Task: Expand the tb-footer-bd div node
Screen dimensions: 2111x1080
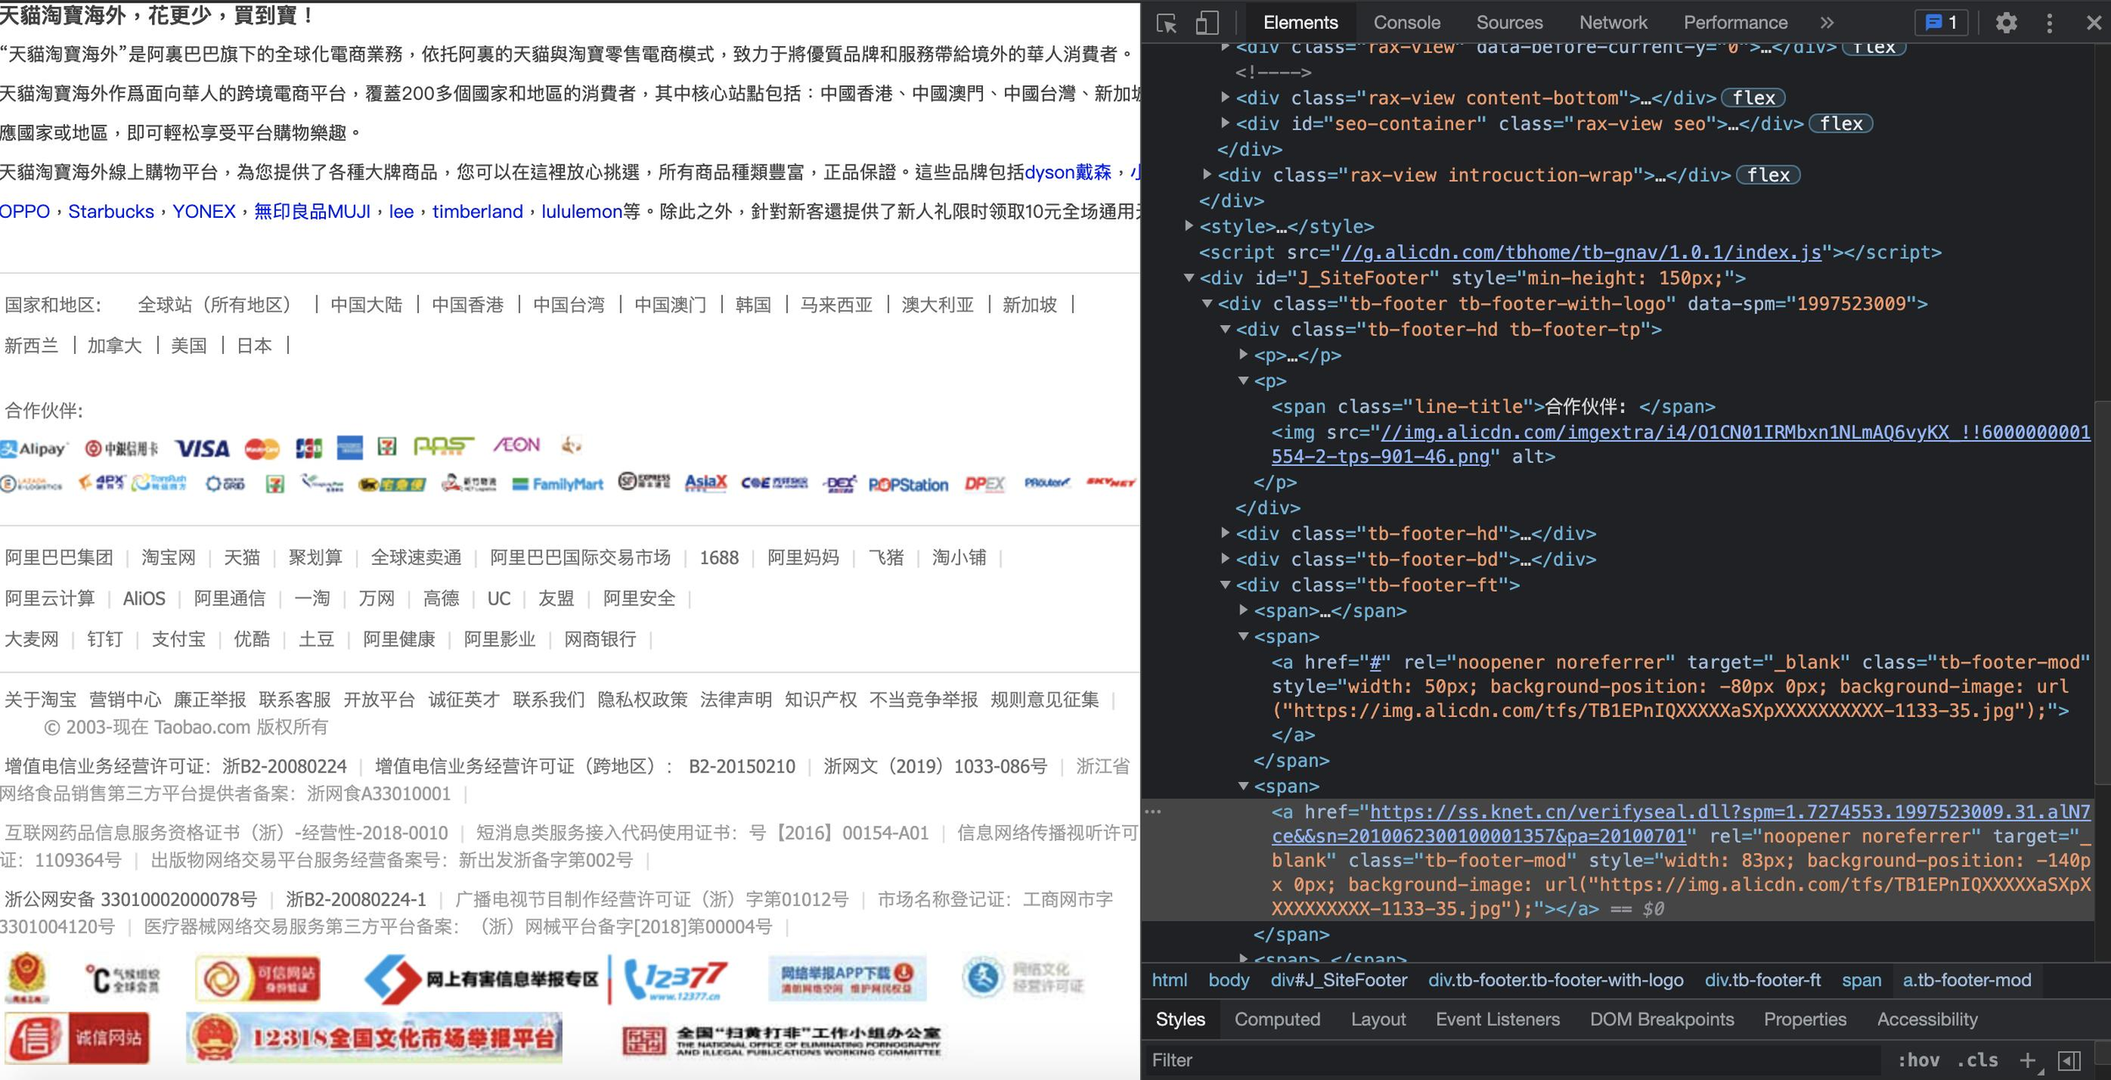Action: (1225, 559)
